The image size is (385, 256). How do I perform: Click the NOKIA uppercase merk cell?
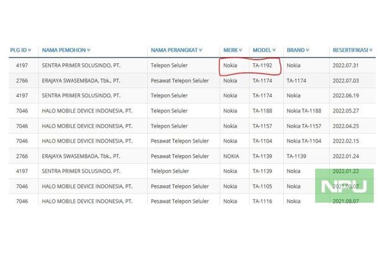point(231,156)
